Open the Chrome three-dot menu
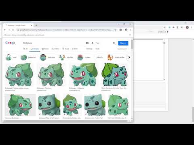Image resolution: width=194 pixels, height=145 pixels. [130, 30]
